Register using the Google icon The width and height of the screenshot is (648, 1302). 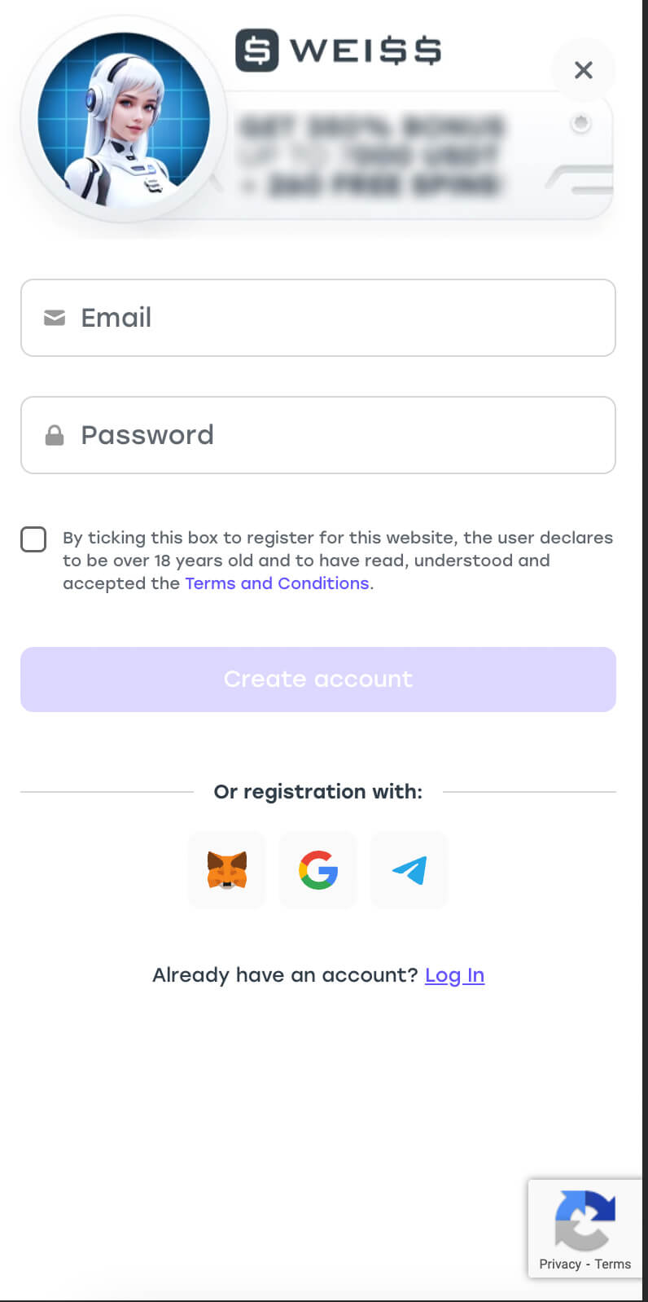pos(318,870)
